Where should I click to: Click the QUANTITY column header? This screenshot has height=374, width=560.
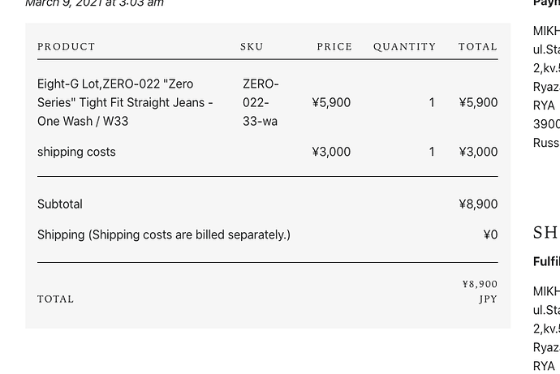click(x=405, y=47)
